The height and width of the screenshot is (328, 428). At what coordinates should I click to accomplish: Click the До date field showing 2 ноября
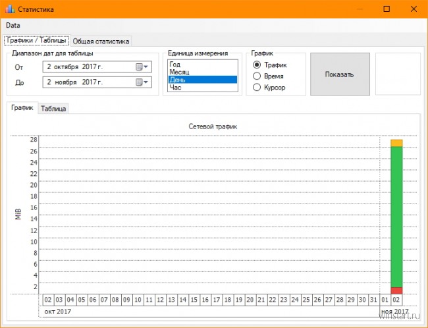97,82
